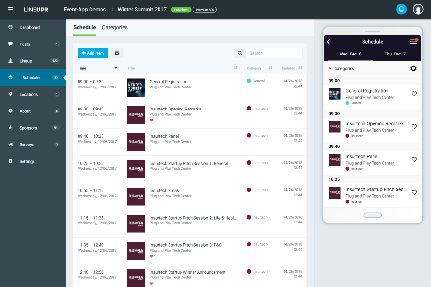This screenshot has height=287, width=431.
Task: Toggle the heart on Insurtech Panel in preview
Action: (x=414, y=160)
